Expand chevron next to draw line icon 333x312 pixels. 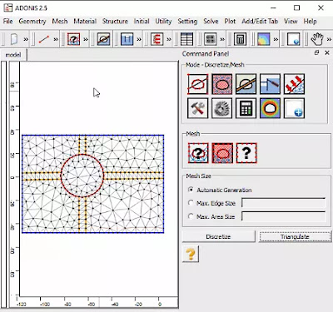pyautogui.click(x=56, y=39)
